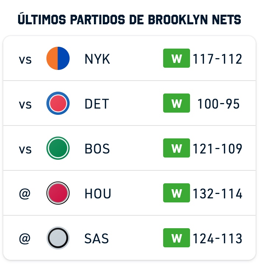The height and width of the screenshot is (265, 260).
Task: Open the HOU team name
Action: point(98,194)
